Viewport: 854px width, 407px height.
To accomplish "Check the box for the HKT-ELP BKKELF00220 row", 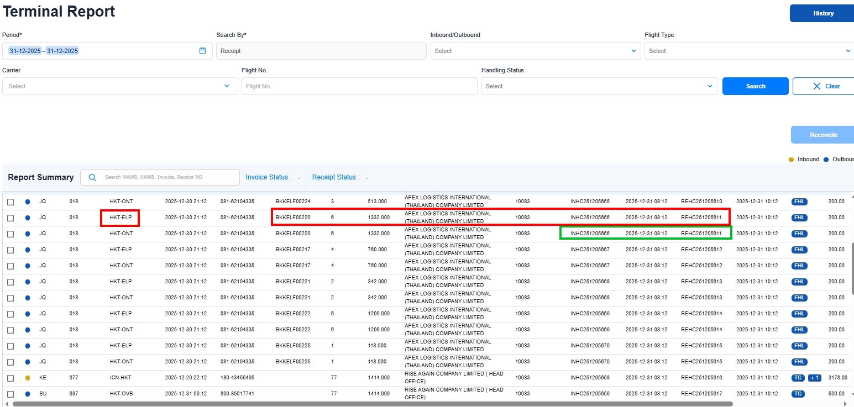I will (11, 218).
